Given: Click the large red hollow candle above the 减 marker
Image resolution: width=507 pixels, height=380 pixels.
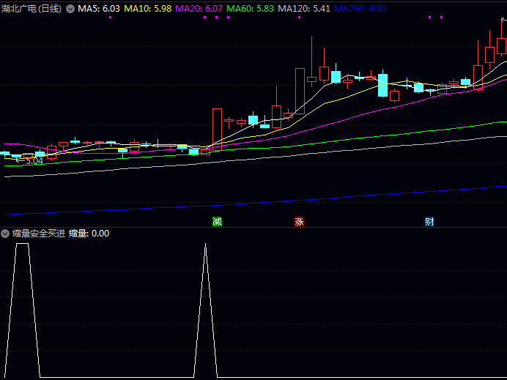Looking at the screenshot, I should 217,127.
